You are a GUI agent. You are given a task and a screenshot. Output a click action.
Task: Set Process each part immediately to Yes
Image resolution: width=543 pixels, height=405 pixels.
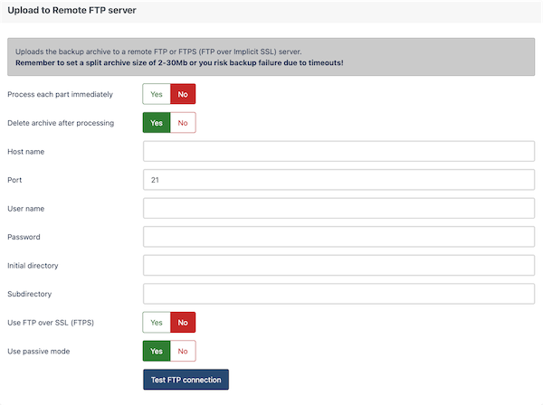(157, 94)
